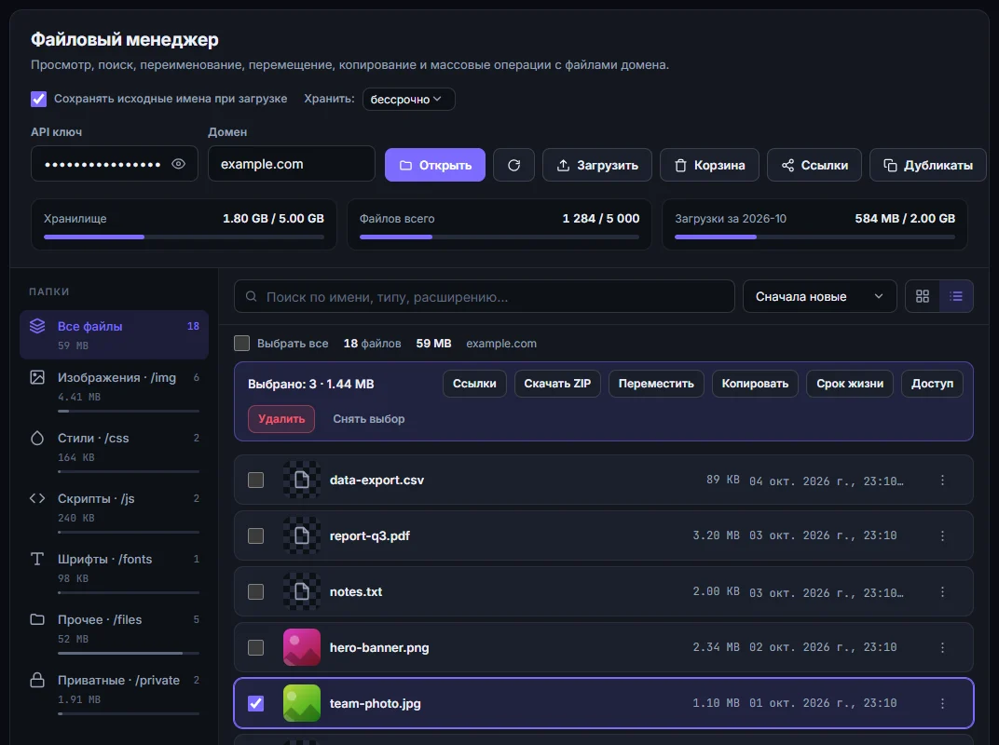Delete selected files with Удалить
This screenshot has height=745, width=999.
pos(281,419)
